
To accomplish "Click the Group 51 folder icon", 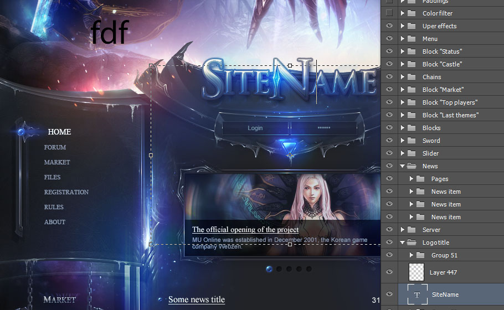I will 420,255.
